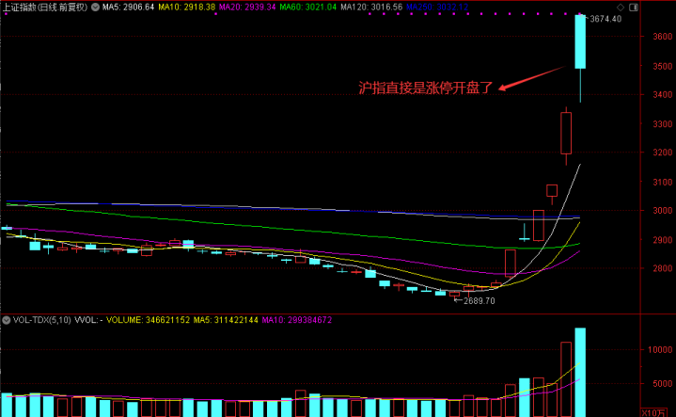Click the 3674.40 high price marker

click(605, 19)
